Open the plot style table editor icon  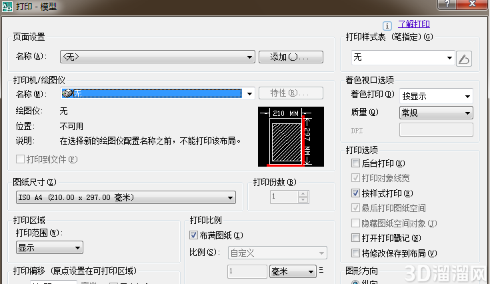(464, 59)
